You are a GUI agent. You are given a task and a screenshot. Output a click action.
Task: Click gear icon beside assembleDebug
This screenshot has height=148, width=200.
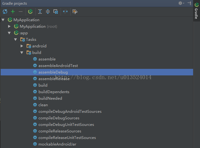pyautogui.click(x=35, y=72)
